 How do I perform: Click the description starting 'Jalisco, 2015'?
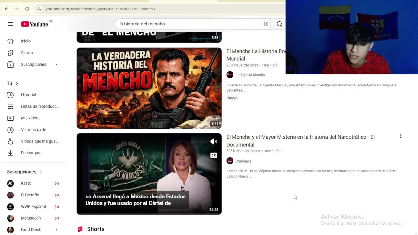point(311,174)
